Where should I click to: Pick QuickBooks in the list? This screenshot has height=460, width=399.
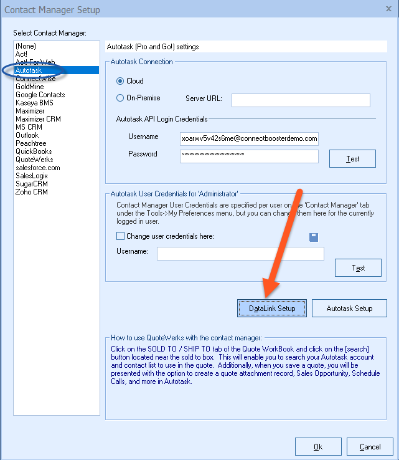(57, 151)
